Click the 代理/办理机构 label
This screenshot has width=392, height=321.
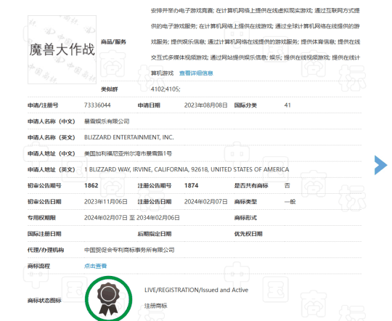[46, 250]
